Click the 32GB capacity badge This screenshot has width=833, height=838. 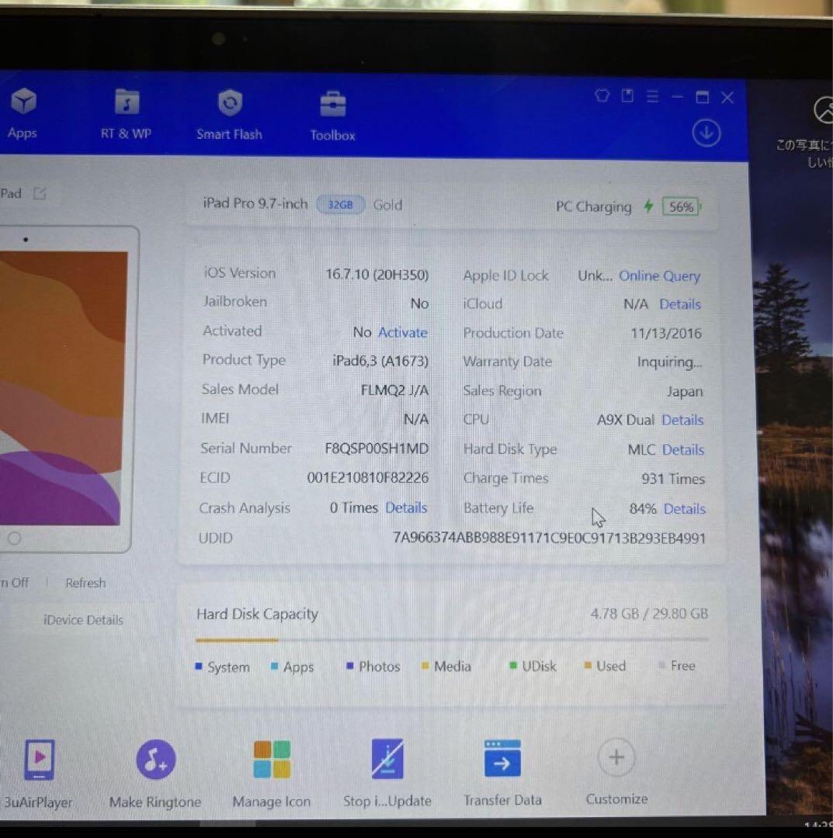point(340,205)
